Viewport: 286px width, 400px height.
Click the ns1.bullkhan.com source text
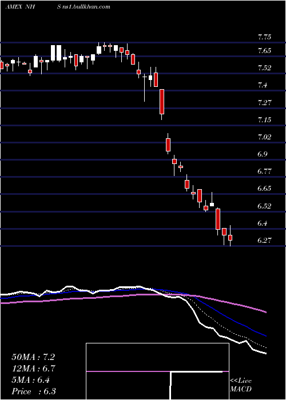pos(87,6)
